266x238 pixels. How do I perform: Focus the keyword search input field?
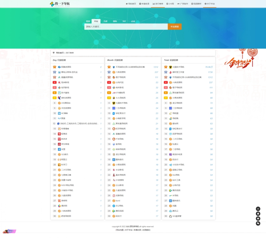pyautogui.click(x=126, y=27)
